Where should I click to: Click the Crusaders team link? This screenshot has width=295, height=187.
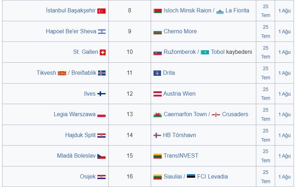(x=235, y=114)
